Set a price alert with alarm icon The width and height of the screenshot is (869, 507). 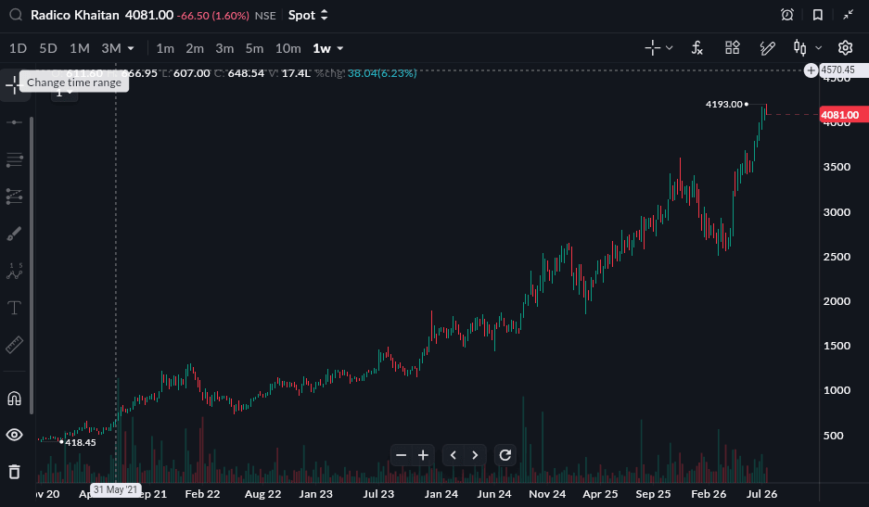pyautogui.click(x=787, y=15)
